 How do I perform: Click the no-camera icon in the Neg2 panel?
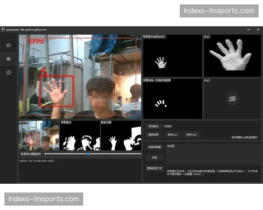coord(232,99)
